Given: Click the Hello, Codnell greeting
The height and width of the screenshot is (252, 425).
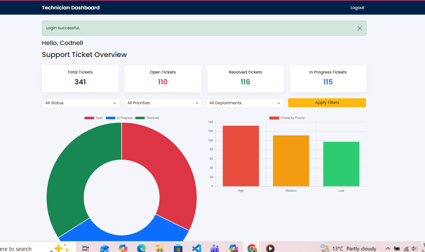Looking at the screenshot, I should (x=62, y=43).
